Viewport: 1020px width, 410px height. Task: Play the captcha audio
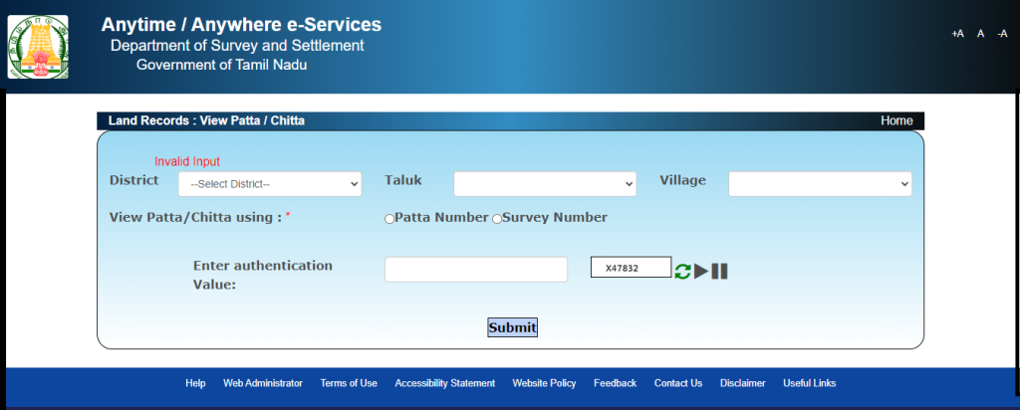point(701,271)
